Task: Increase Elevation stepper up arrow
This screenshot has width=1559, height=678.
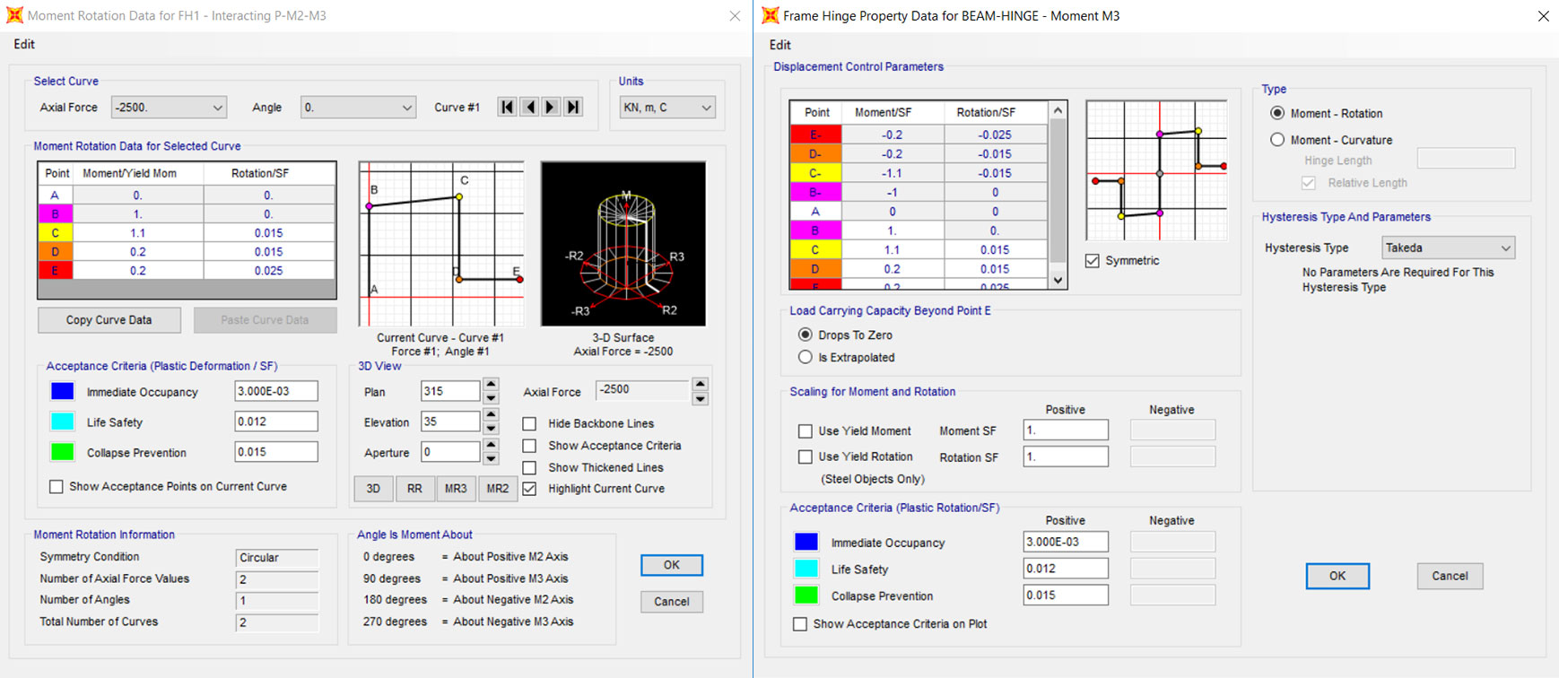Action: click(x=491, y=415)
